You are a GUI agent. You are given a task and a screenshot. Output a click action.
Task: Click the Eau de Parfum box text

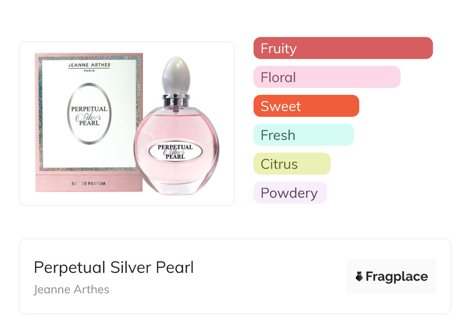click(89, 183)
